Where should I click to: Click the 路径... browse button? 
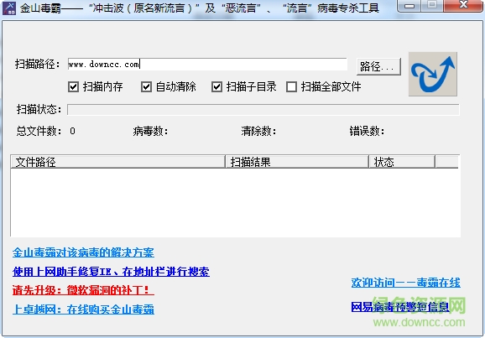tap(378, 66)
